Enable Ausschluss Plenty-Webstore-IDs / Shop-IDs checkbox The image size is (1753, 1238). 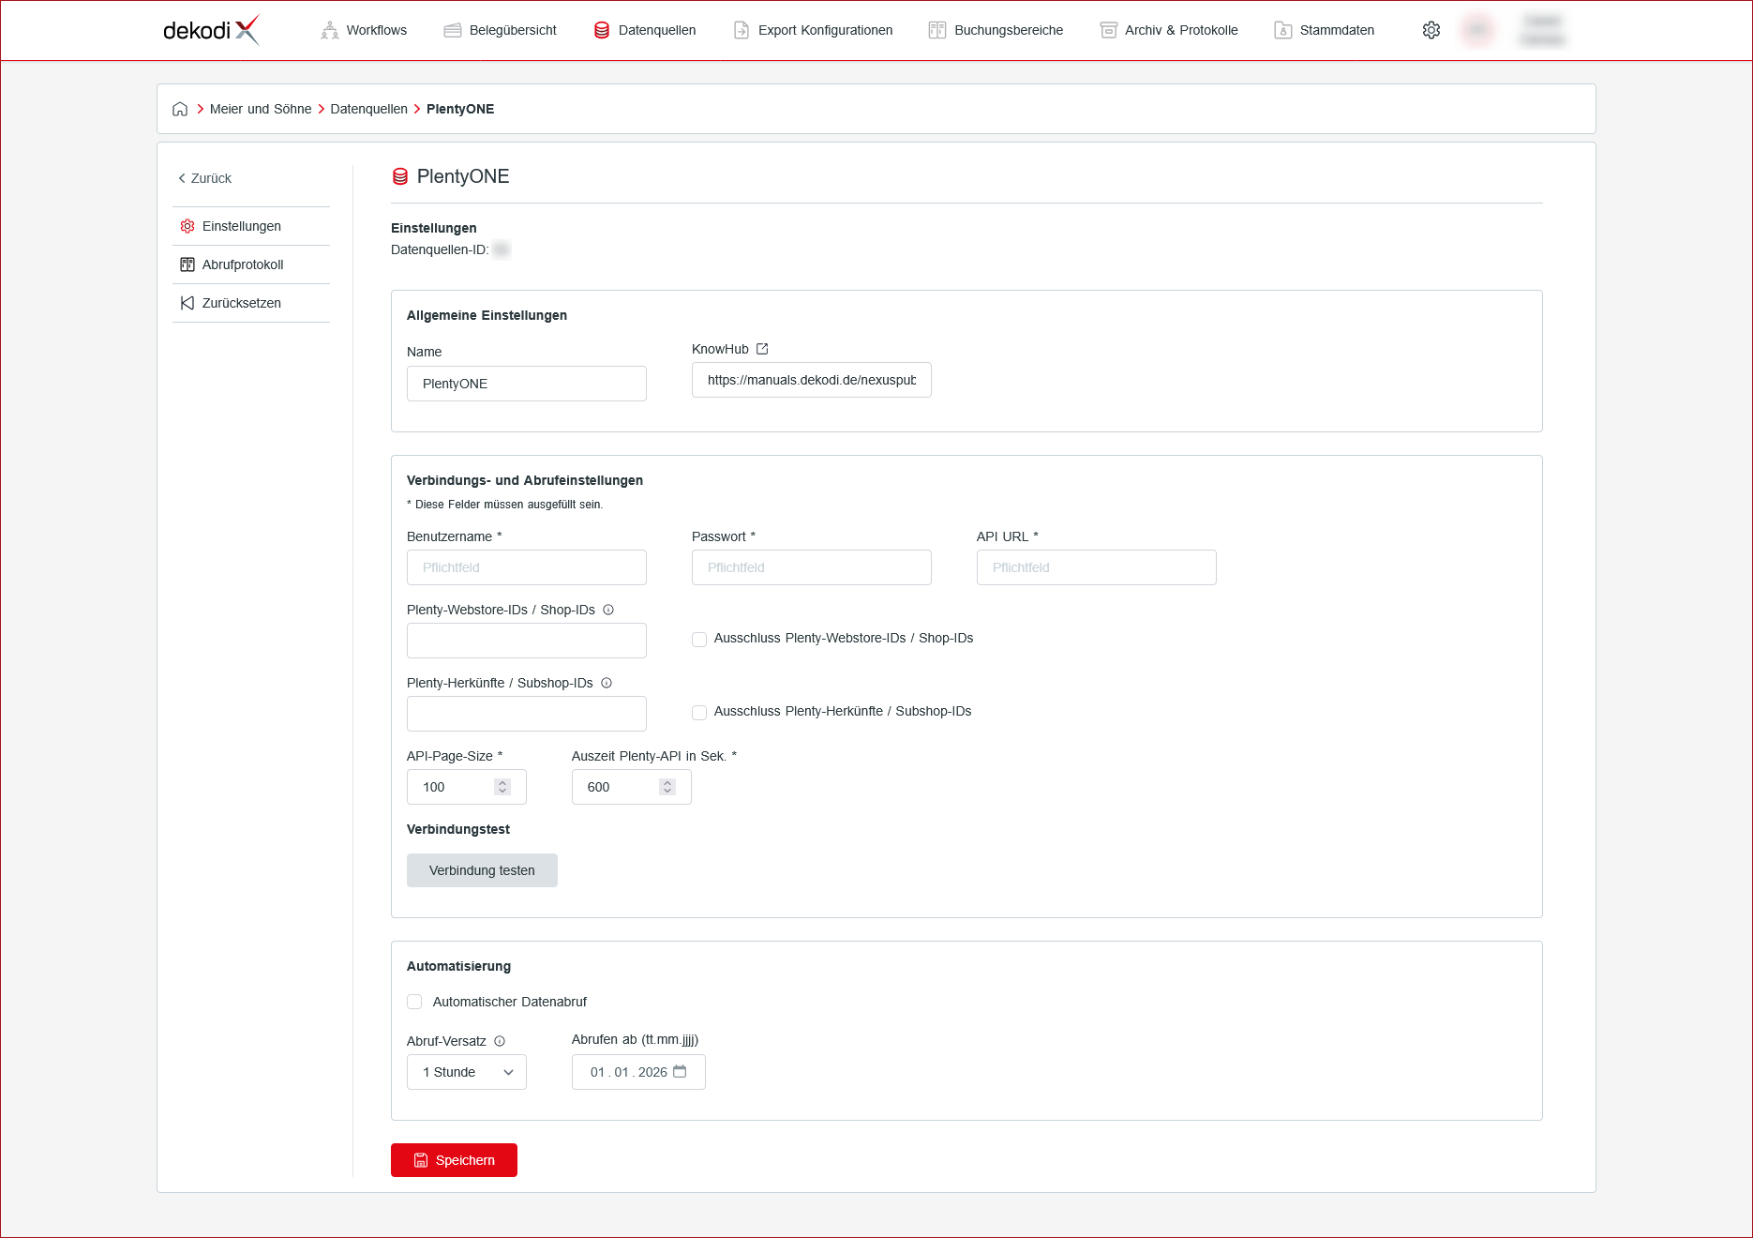coord(699,640)
